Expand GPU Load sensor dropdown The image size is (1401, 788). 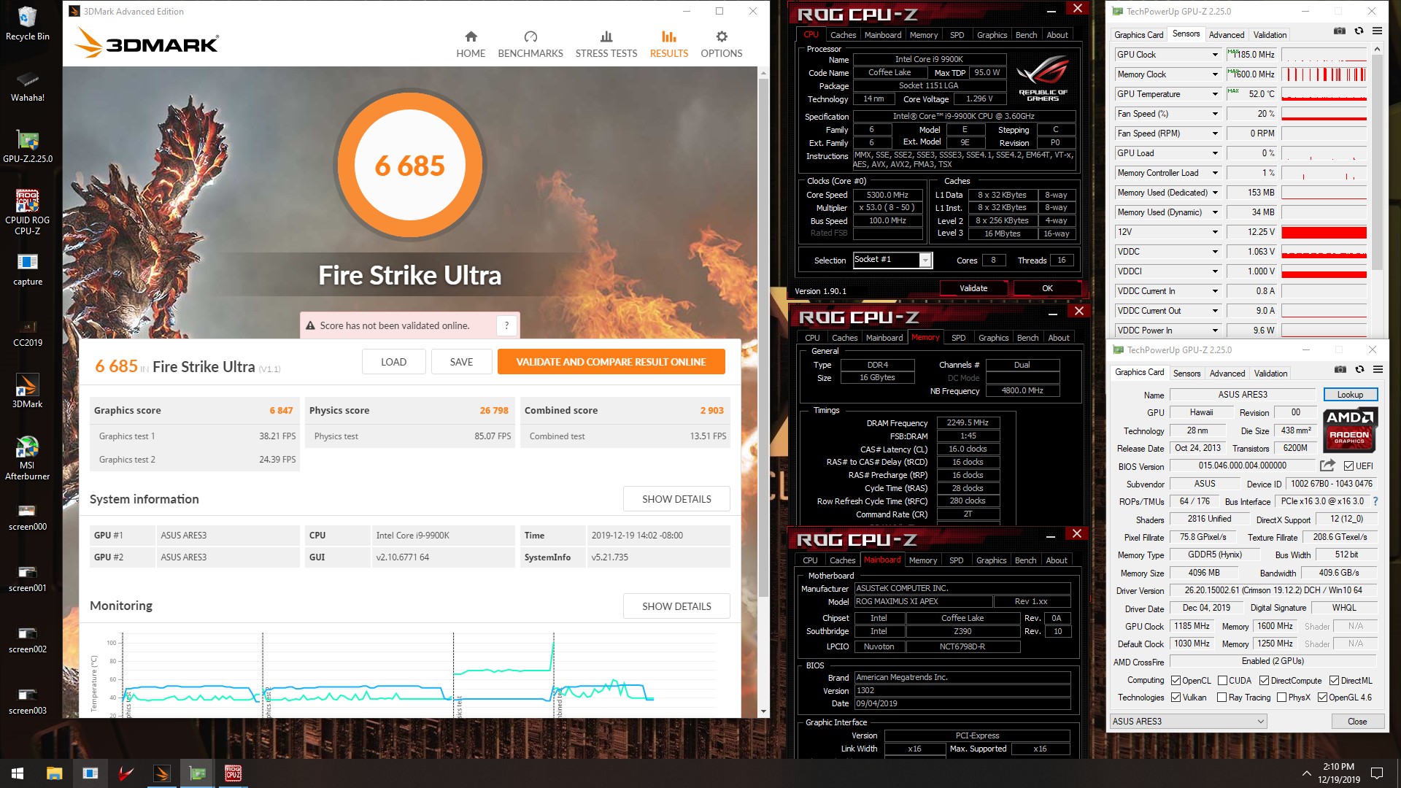1215,153
